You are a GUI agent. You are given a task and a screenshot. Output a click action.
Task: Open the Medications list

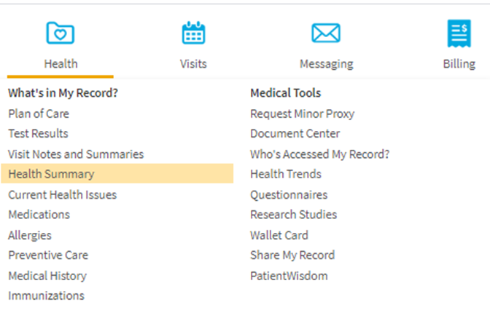(39, 215)
